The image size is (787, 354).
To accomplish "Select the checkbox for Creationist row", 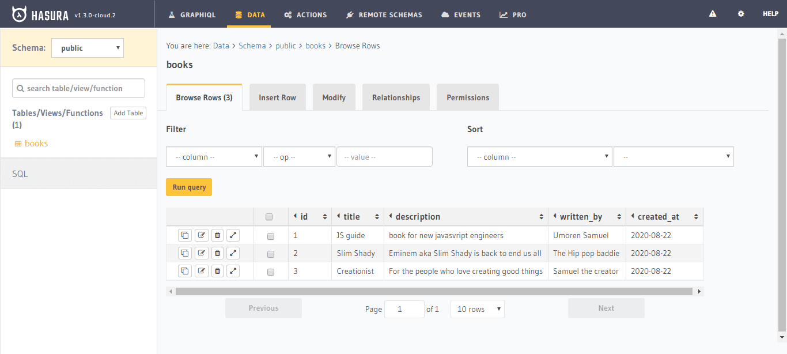I will 271,272.
